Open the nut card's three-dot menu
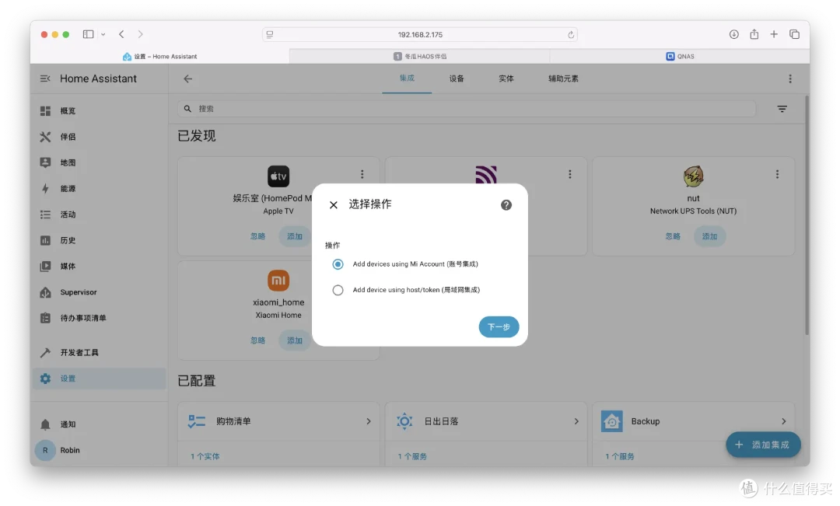 point(777,175)
